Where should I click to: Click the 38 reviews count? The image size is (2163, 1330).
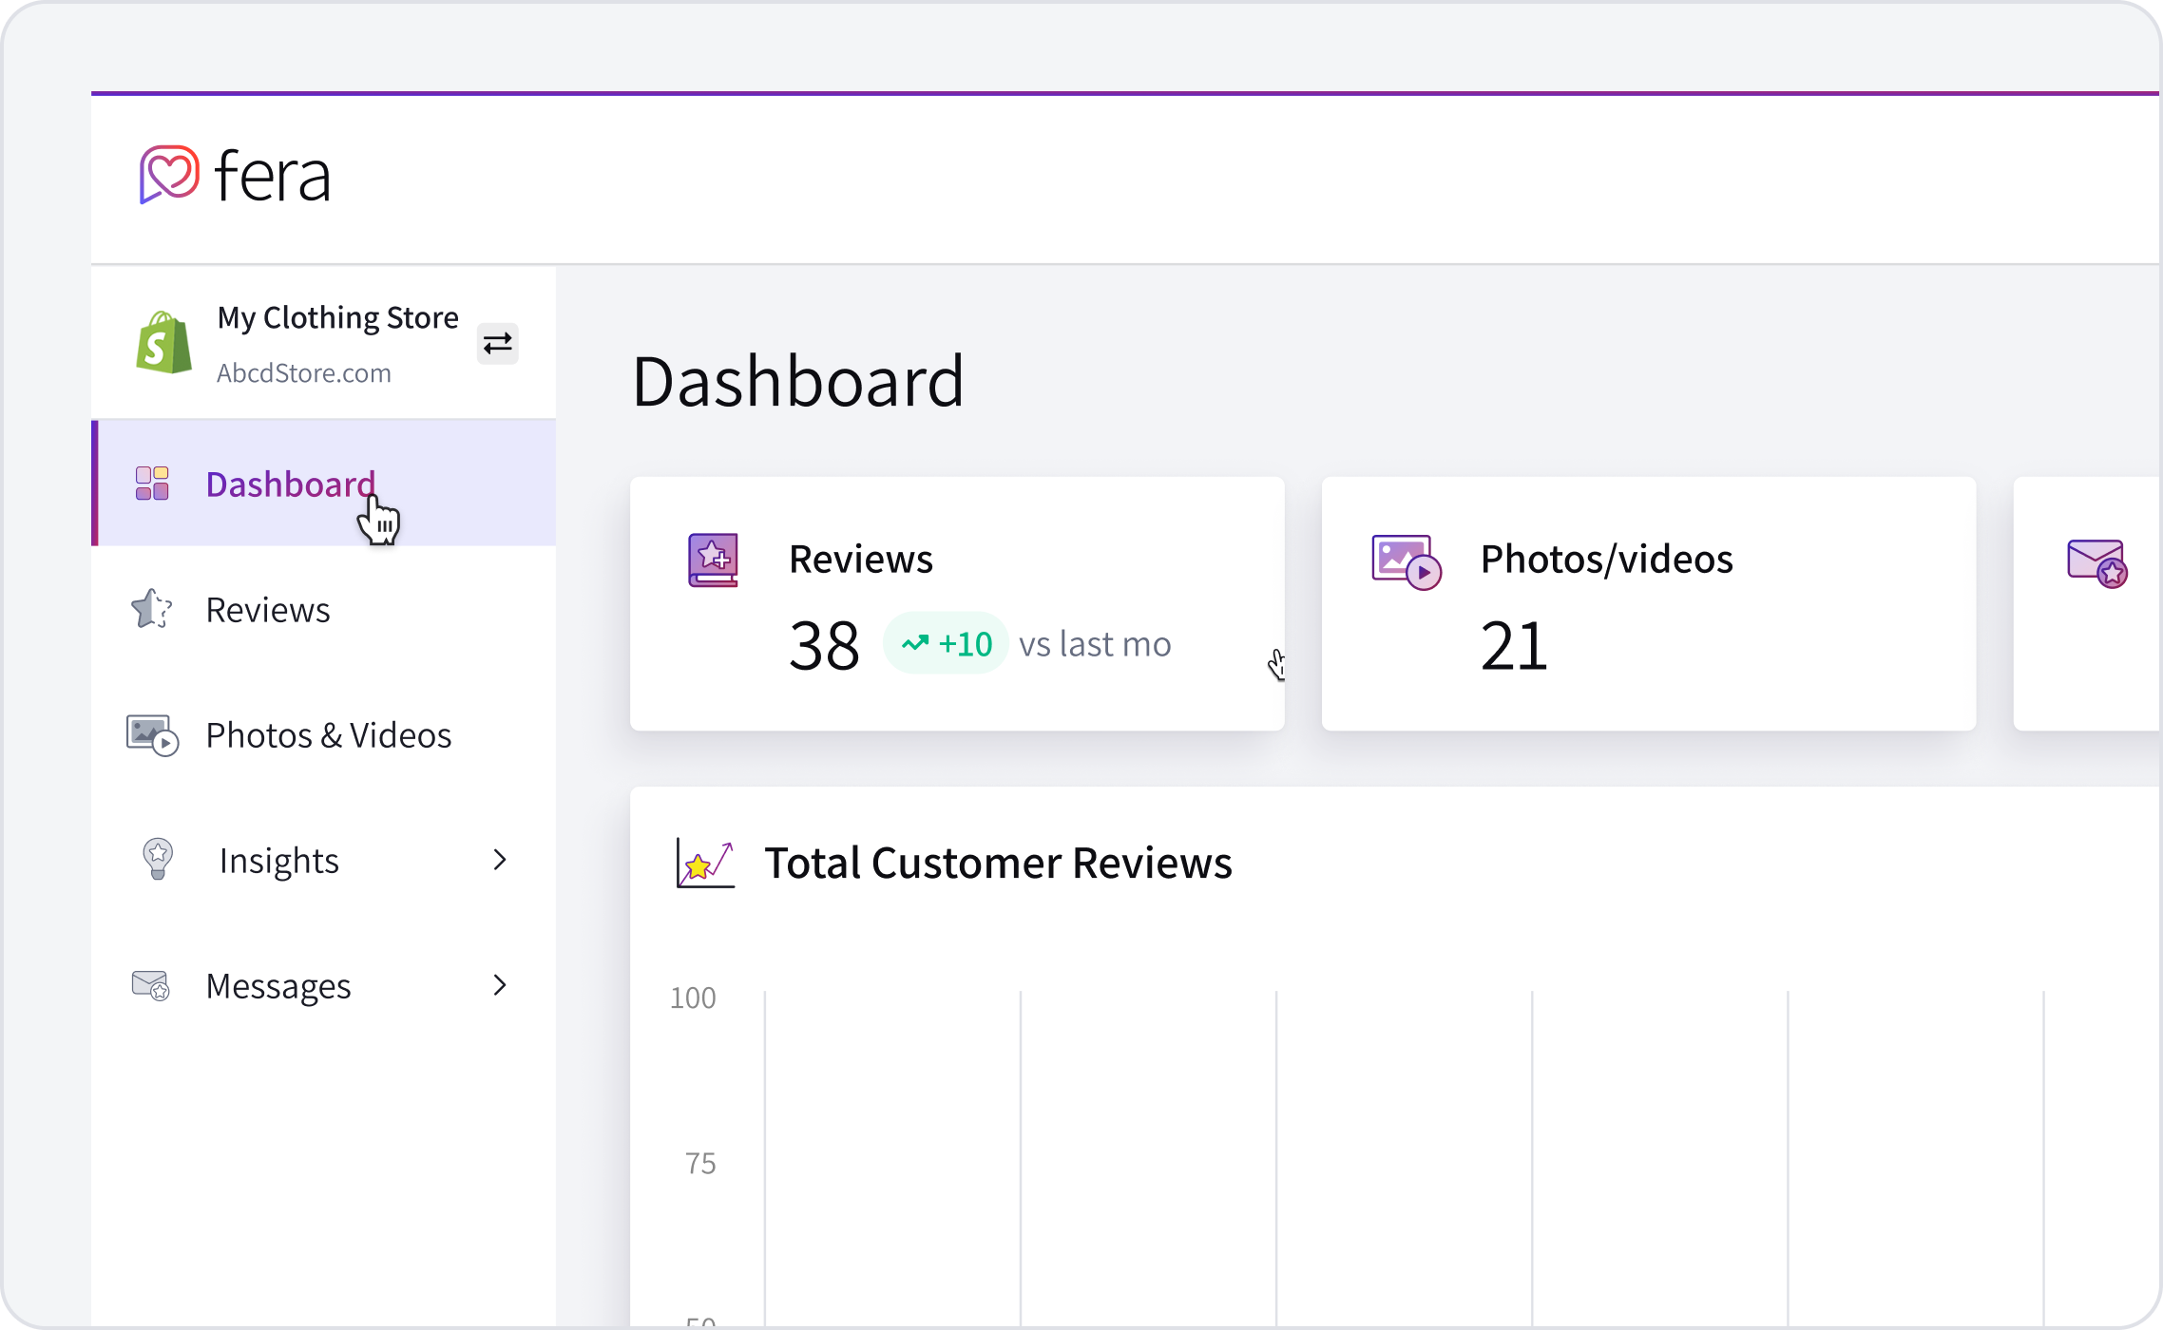click(824, 646)
